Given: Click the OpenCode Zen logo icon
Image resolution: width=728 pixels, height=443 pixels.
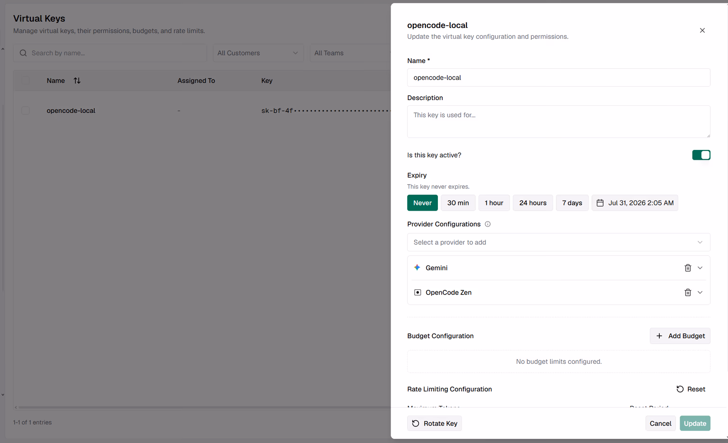Looking at the screenshot, I should (418, 293).
